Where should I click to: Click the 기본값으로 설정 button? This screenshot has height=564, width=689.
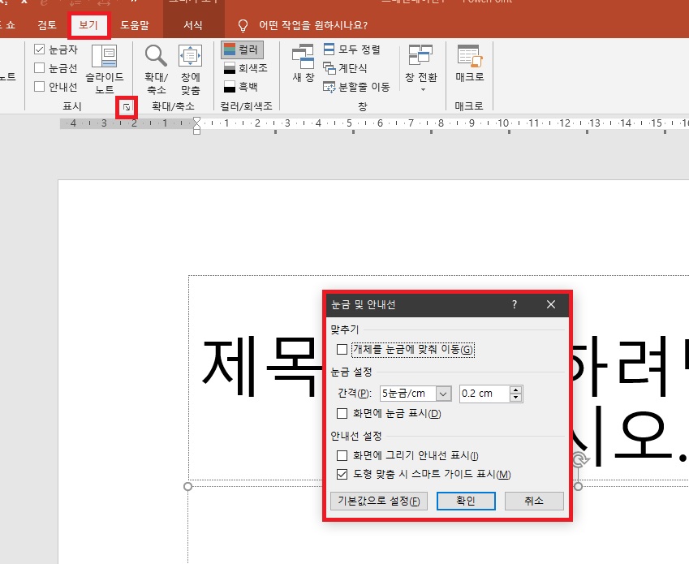coord(379,501)
